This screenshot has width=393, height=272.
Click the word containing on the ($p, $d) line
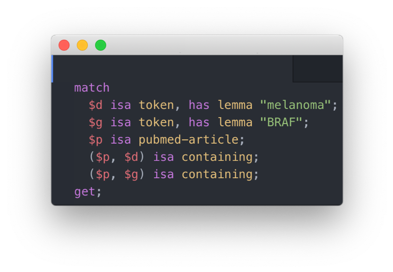[217, 157]
